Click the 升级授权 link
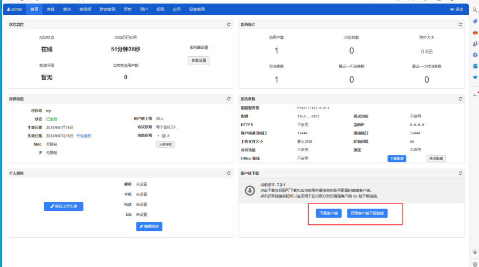 pyautogui.click(x=83, y=135)
